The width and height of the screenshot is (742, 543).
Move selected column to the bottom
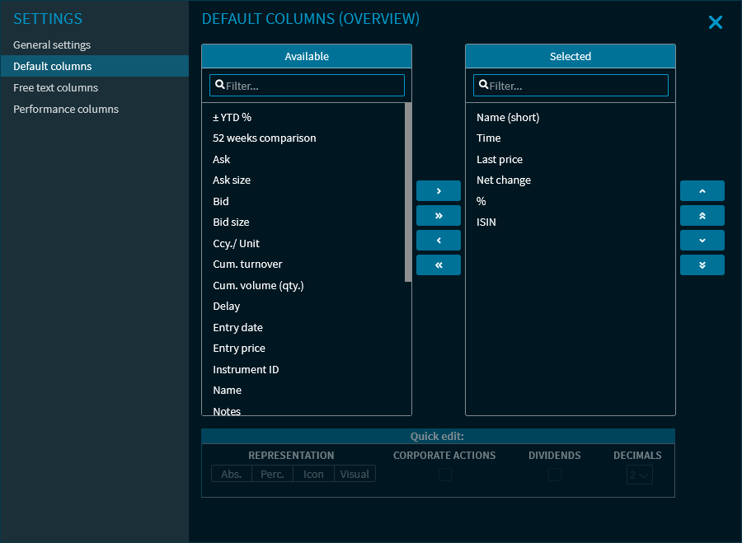pyautogui.click(x=702, y=265)
